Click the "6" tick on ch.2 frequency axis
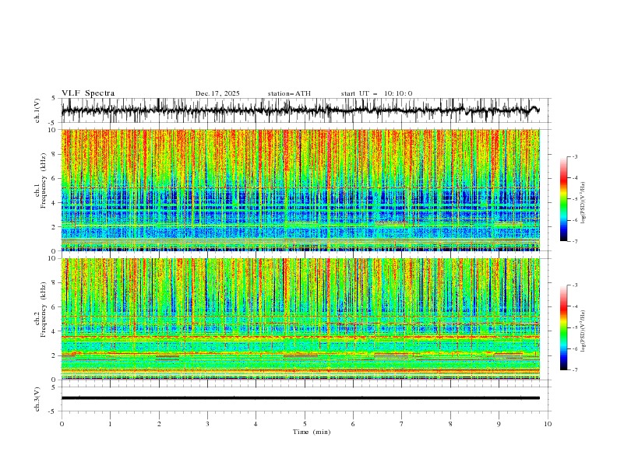This screenshot has height=476, width=617. point(55,307)
